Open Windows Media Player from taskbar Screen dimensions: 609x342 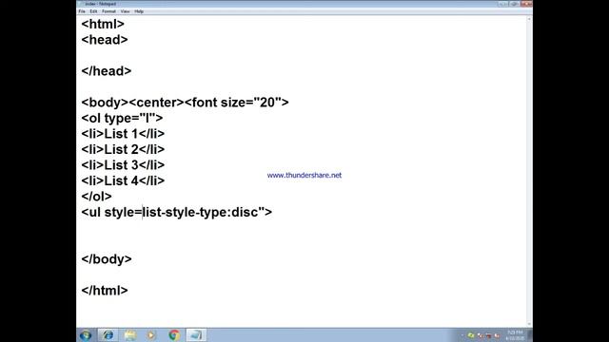[x=151, y=334]
